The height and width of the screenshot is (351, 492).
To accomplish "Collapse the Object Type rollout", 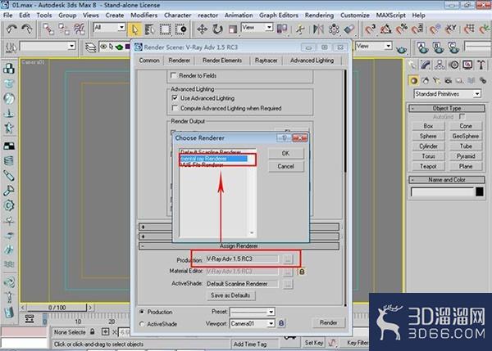I will point(447,108).
